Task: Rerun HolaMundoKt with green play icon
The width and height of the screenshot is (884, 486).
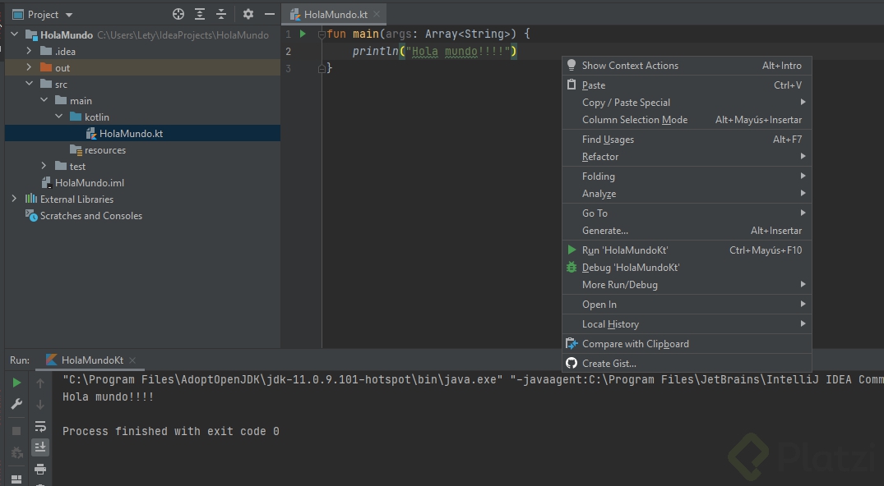Action: coord(16,383)
